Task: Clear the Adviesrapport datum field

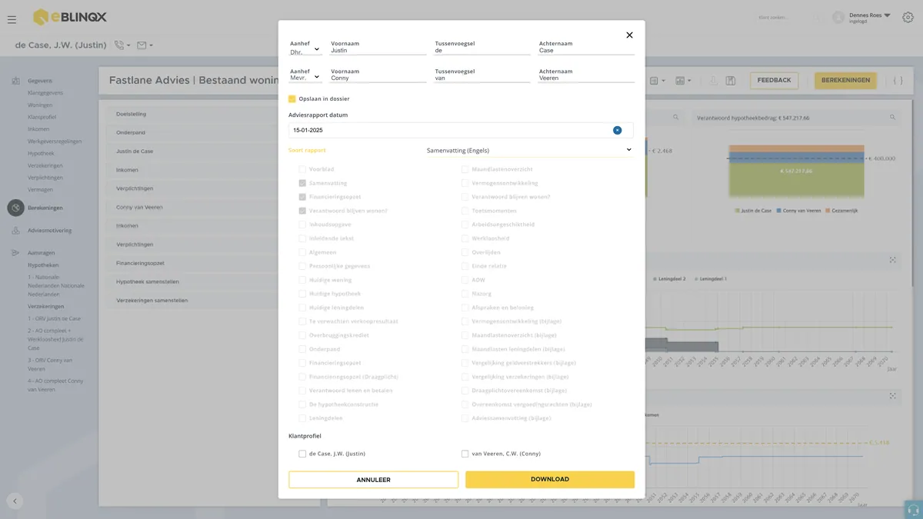Action: pos(617,130)
